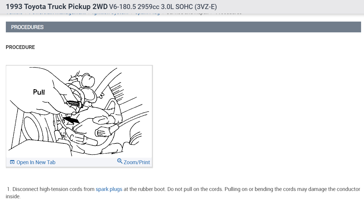Select the PROCEDURES section header bar

pyautogui.click(x=183, y=27)
